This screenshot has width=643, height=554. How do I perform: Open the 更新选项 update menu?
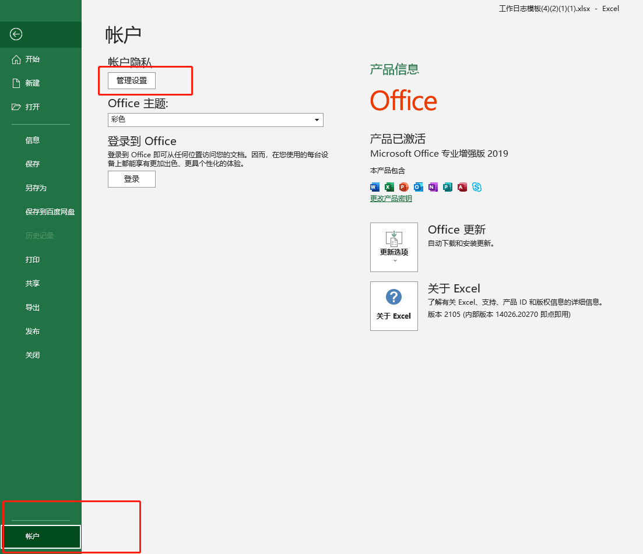(393, 247)
